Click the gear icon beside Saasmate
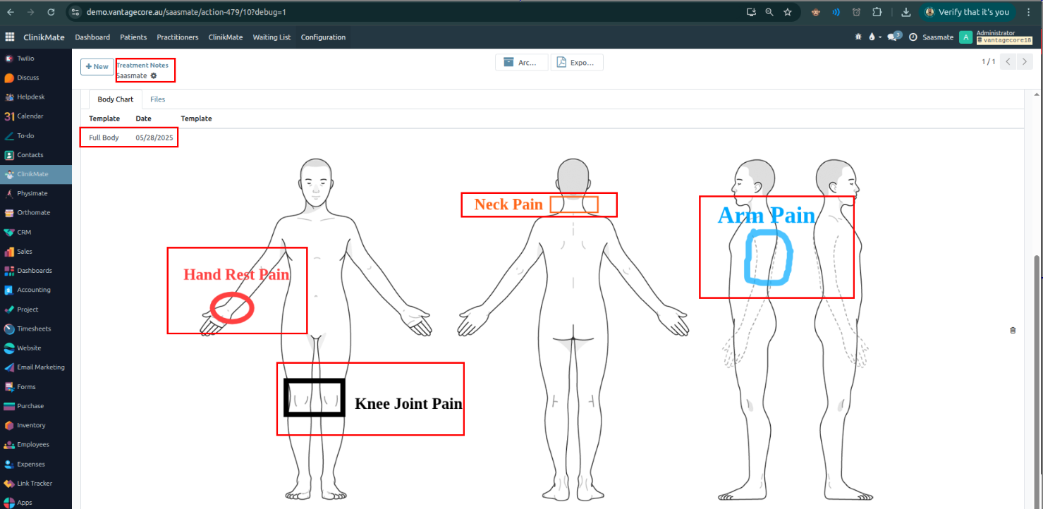This screenshot has height=509, width=1043. (x=154, y=75)
